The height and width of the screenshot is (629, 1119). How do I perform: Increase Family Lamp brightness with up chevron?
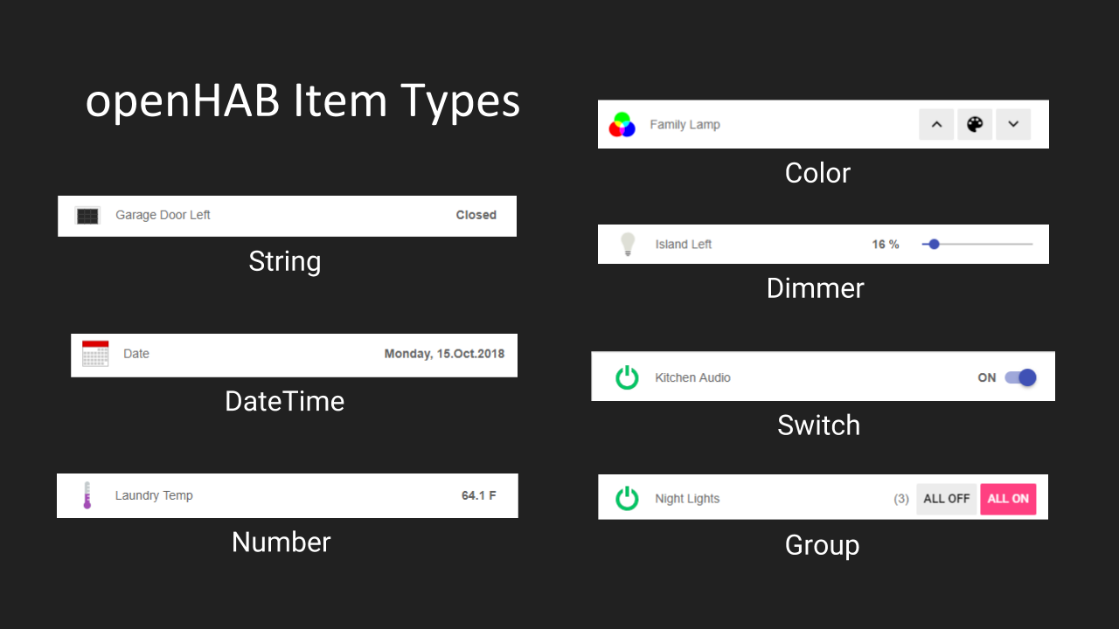[x=936, y=125]
